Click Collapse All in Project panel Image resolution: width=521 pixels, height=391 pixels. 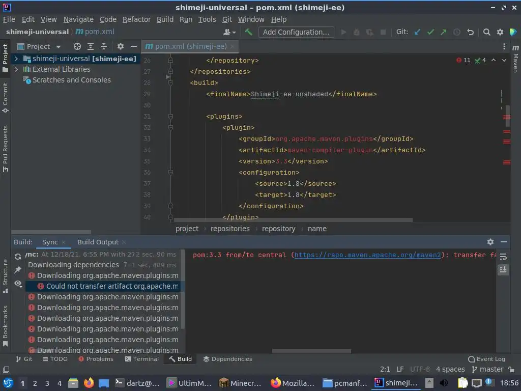click(x=104, y=46)
